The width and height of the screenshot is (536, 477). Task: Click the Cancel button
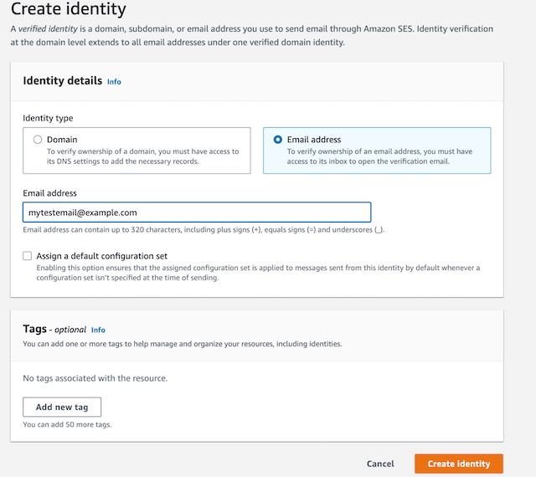pyautogui.click(x=380, y=464)
